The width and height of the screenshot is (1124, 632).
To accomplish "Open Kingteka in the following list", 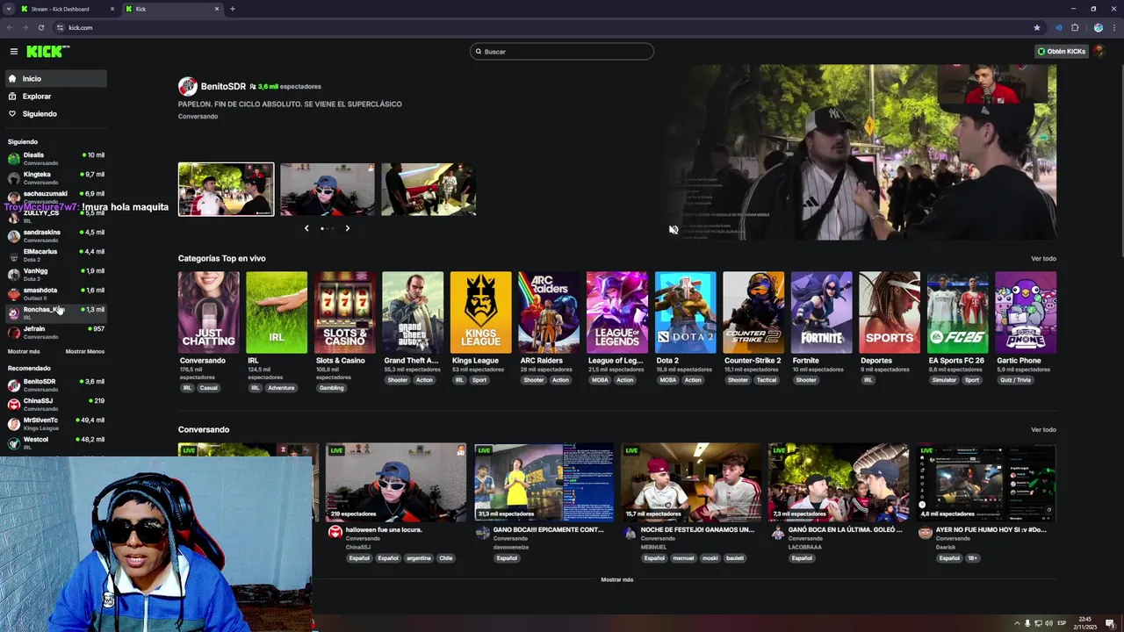I will coord(55,178).
